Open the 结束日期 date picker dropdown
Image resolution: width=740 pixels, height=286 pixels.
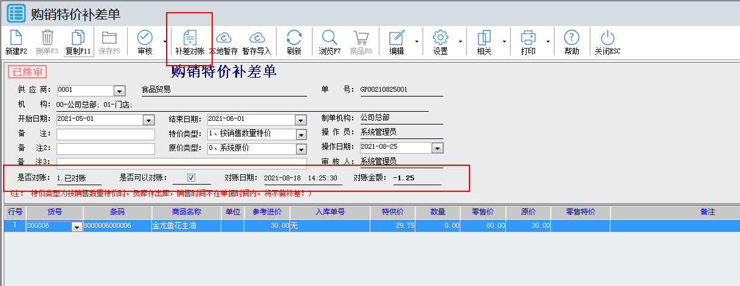[x=300, y=120]
